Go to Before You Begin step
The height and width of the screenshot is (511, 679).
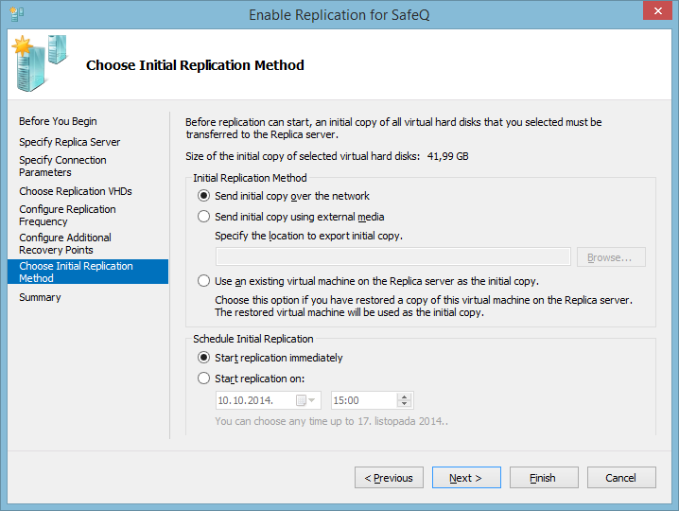click(x=58, y=121)
